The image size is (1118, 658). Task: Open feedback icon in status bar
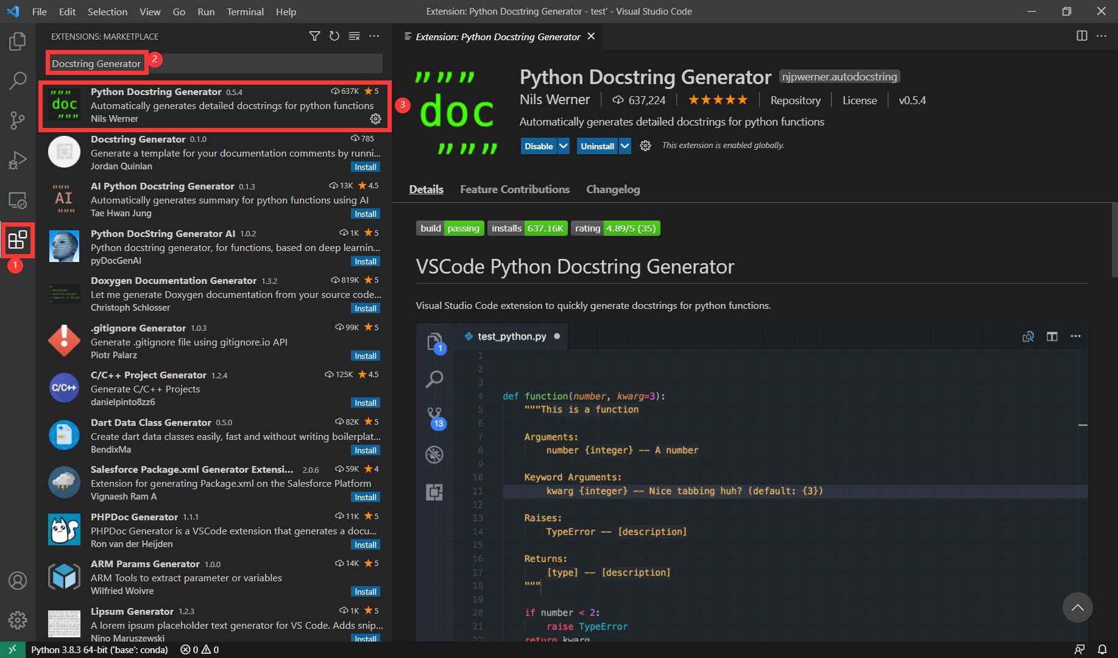(x=1079, y=649)
